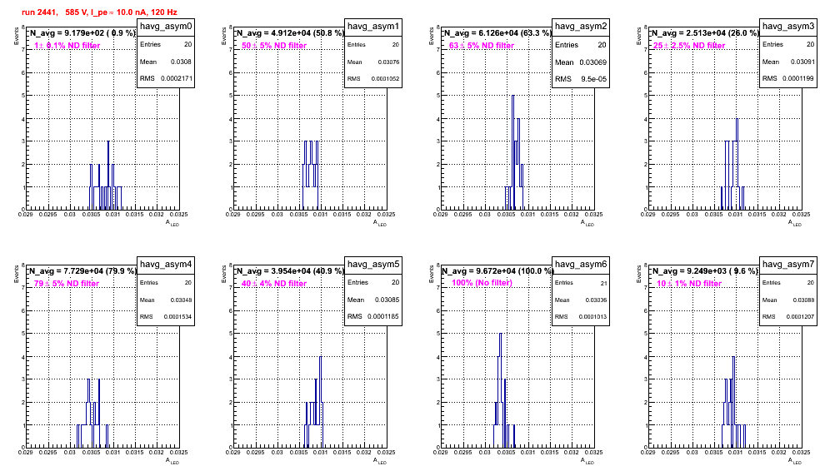The width and height of the screenshot is (830, 476).
Task: Pick the magenta '25± 2.5% ND filter' label
Action: (689, 46)
